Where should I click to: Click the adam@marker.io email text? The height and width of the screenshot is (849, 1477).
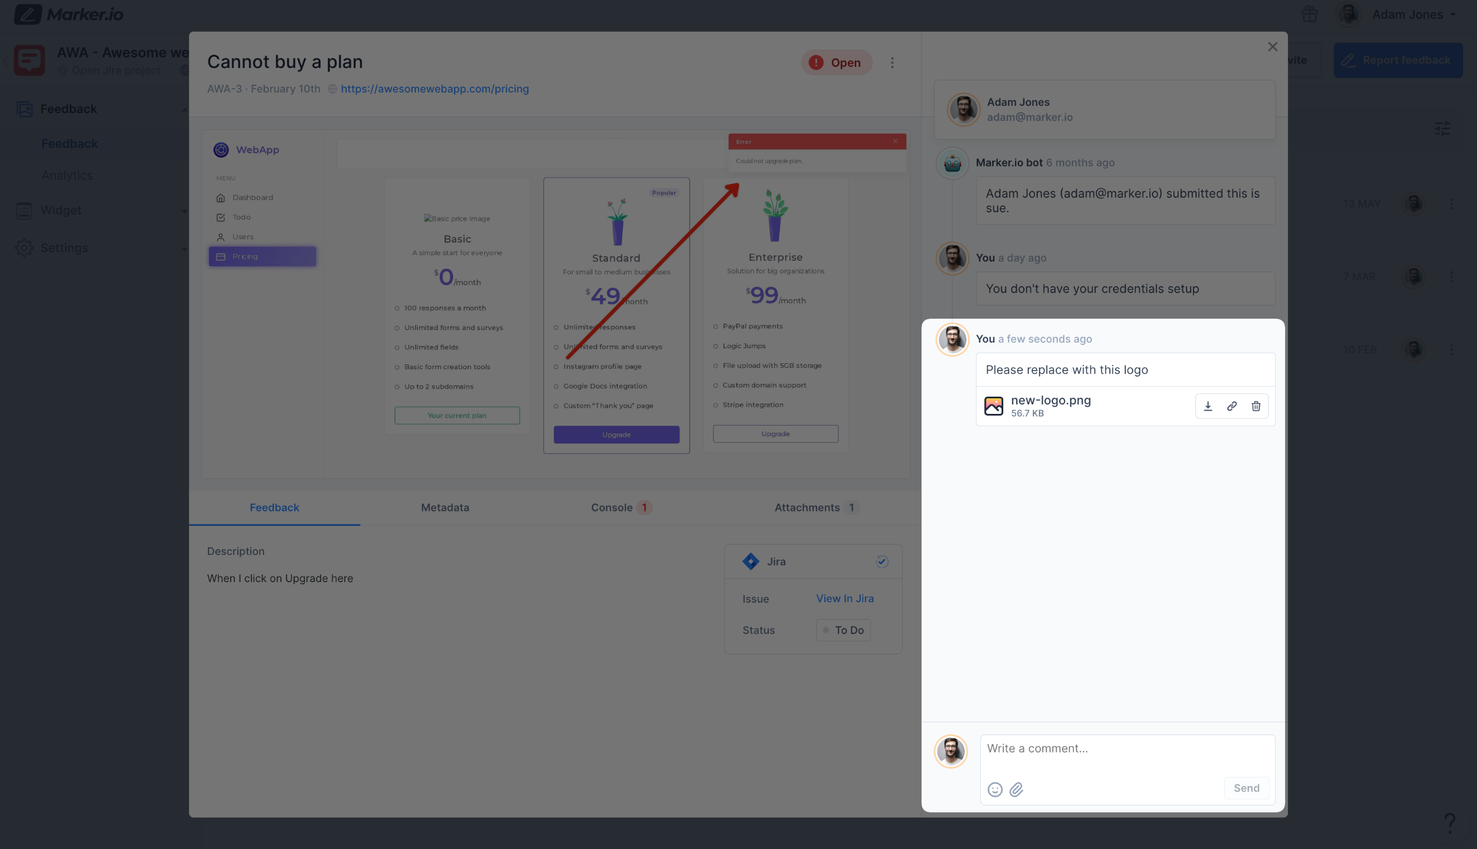point(1029,117)
